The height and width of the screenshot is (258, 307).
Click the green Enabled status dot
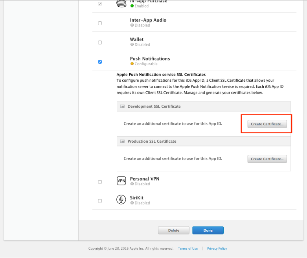132,6
